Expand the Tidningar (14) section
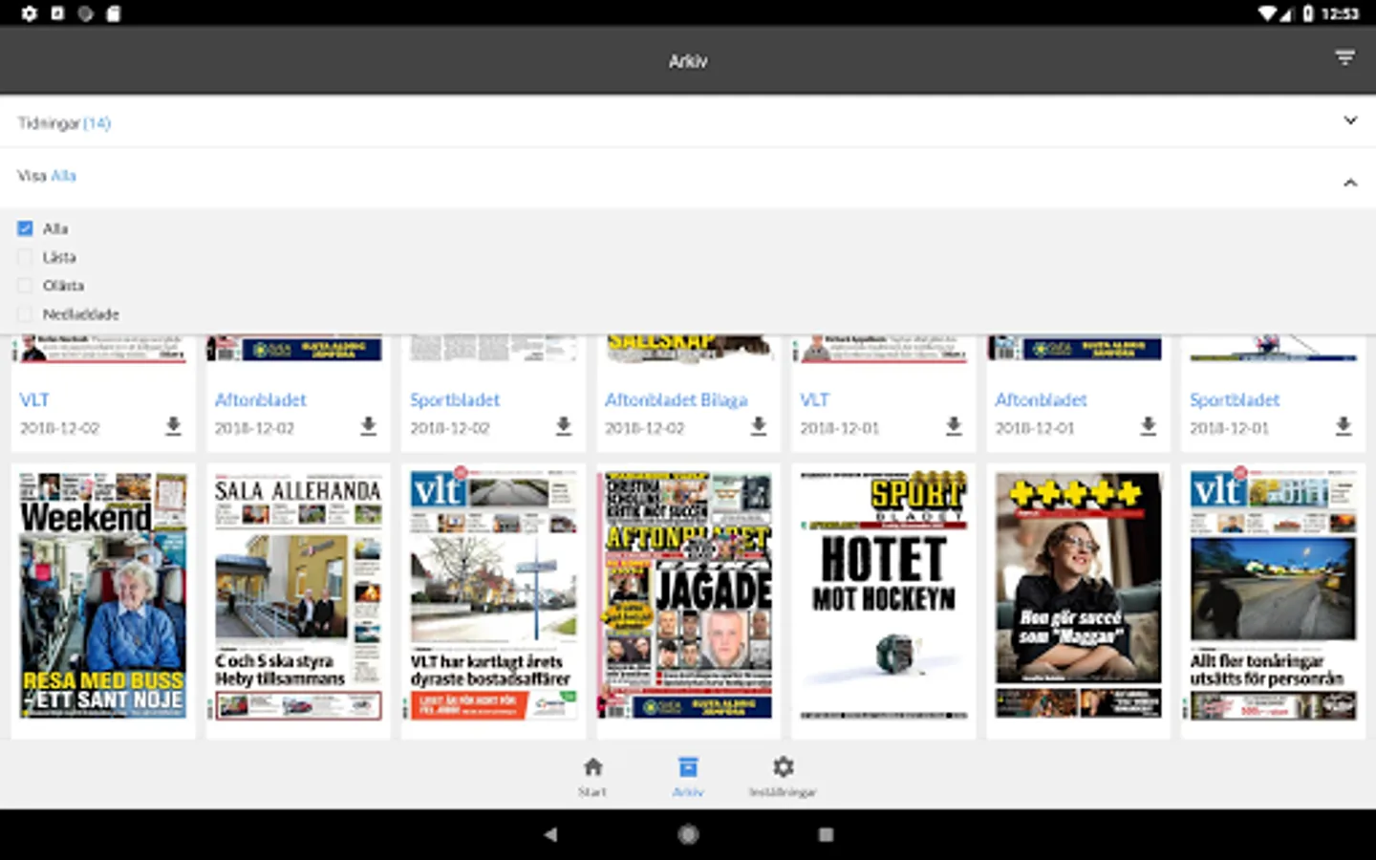The image size is (1376, 860). point(1350,120)
